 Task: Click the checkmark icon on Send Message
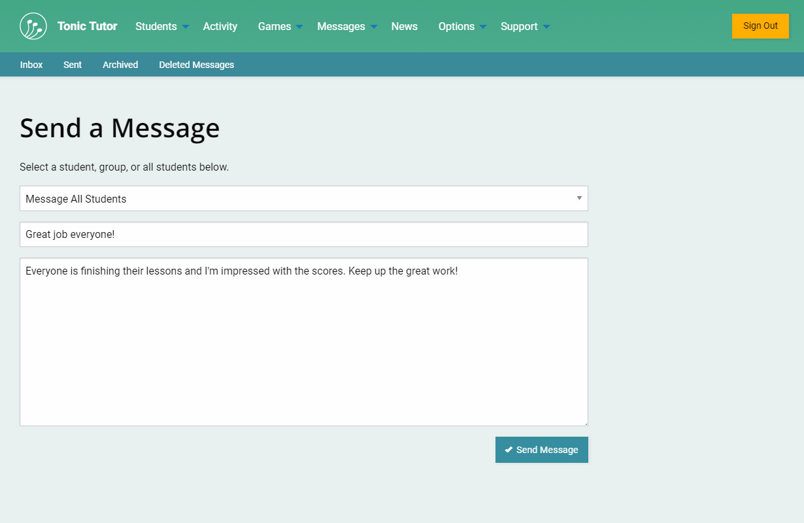pyautogui.click(x=509, y=450)
